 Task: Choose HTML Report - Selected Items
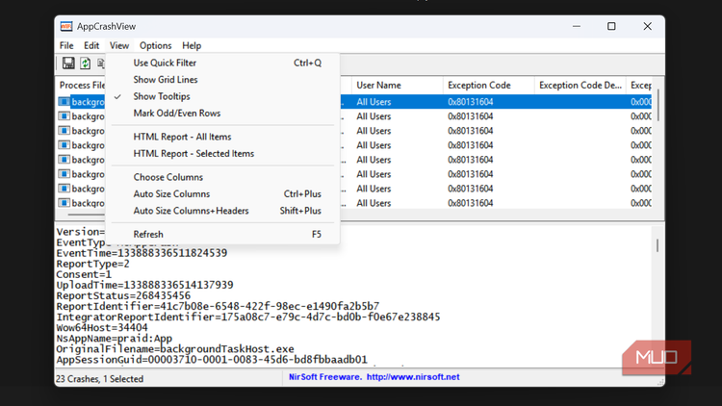click(x=223, y=154)
